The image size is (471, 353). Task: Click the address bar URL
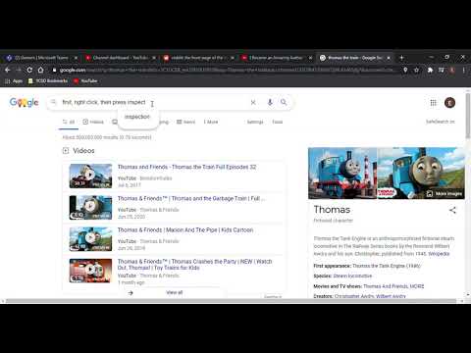[x=227, y=70]
